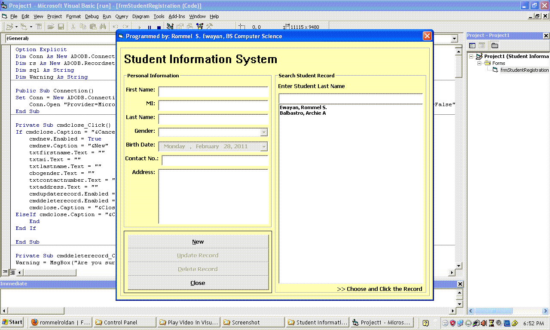Click the First Name text field
This screenshot has width=550, height=330.
coord(214,92)
